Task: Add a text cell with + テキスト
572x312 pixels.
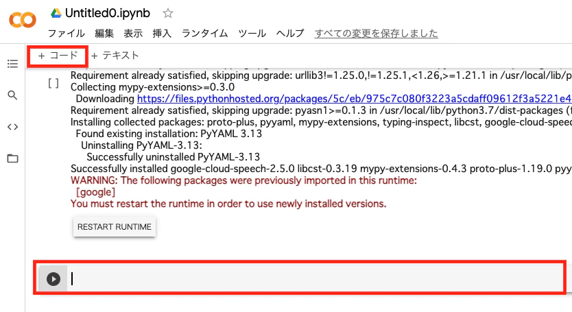Action: [x=115, y=56]
